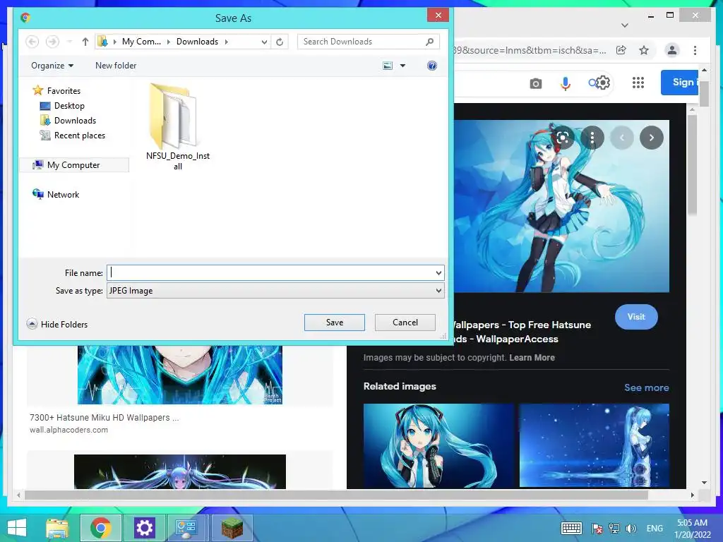This screenshot has width=723, height=542.
Task: Open more view options dropdown arrow
Action: pyautogui.click(x=402, y=66)
